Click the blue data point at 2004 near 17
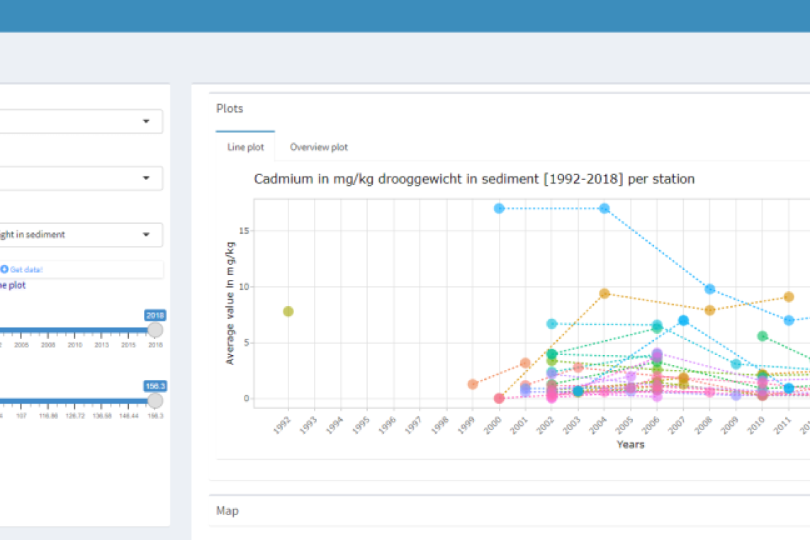The image size is (810, 540). (604, 208)
